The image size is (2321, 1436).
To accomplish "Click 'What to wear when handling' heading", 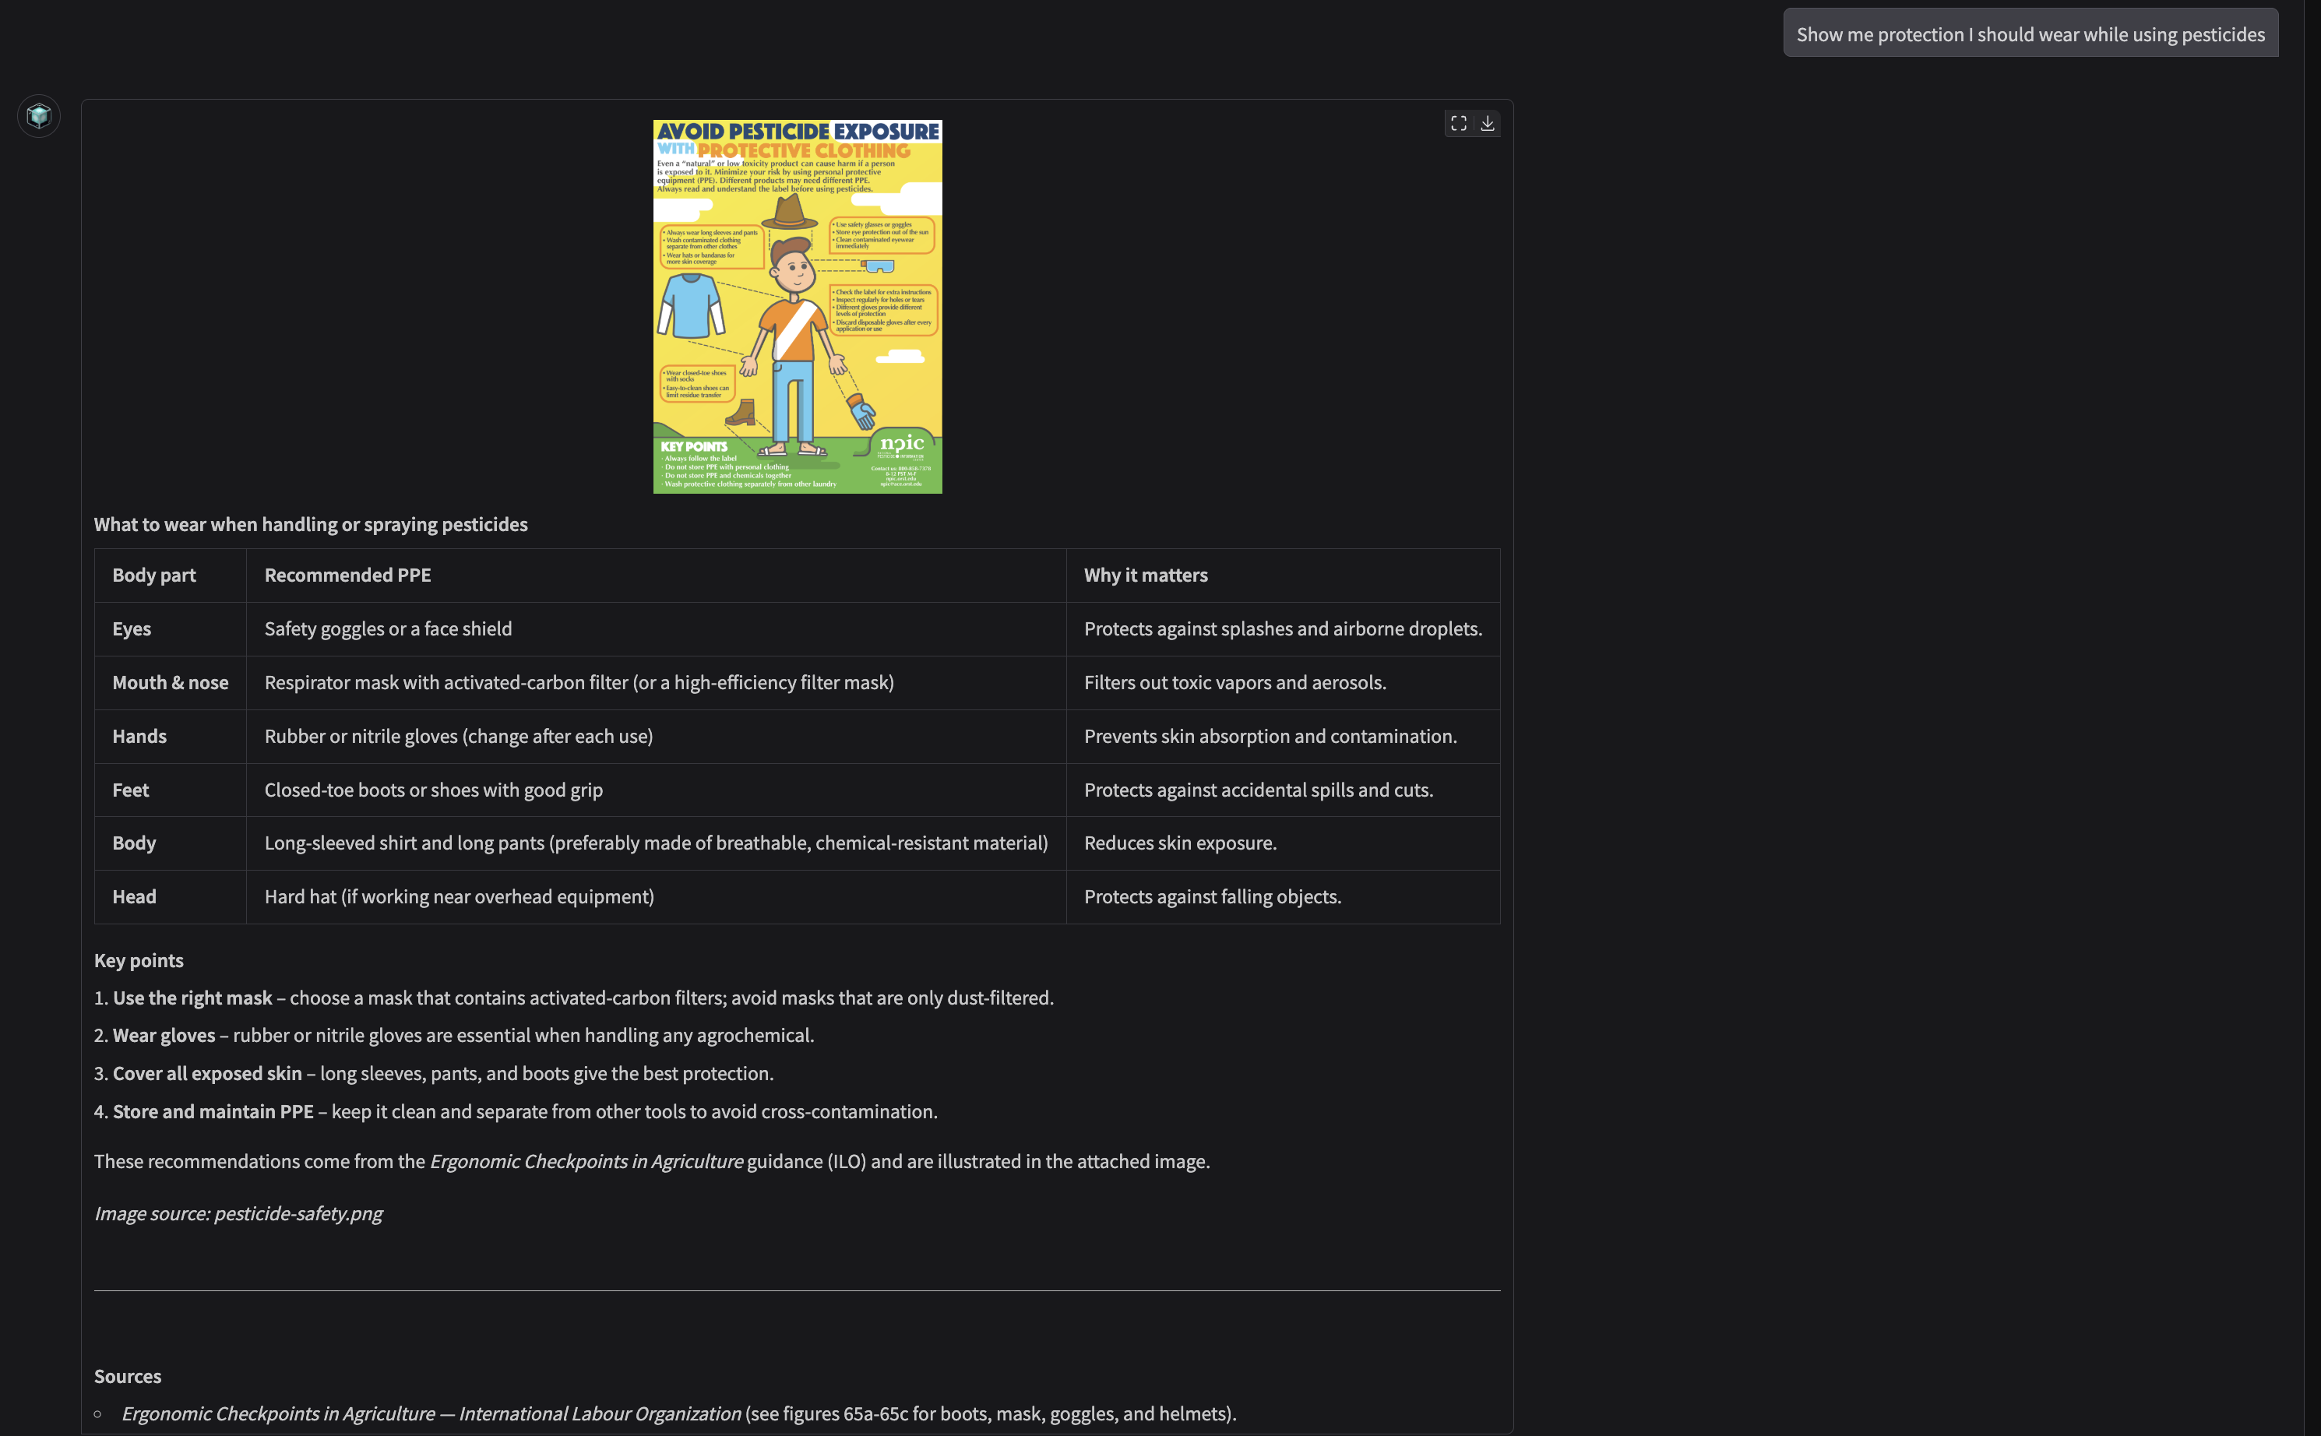I will tap(311, 524).
